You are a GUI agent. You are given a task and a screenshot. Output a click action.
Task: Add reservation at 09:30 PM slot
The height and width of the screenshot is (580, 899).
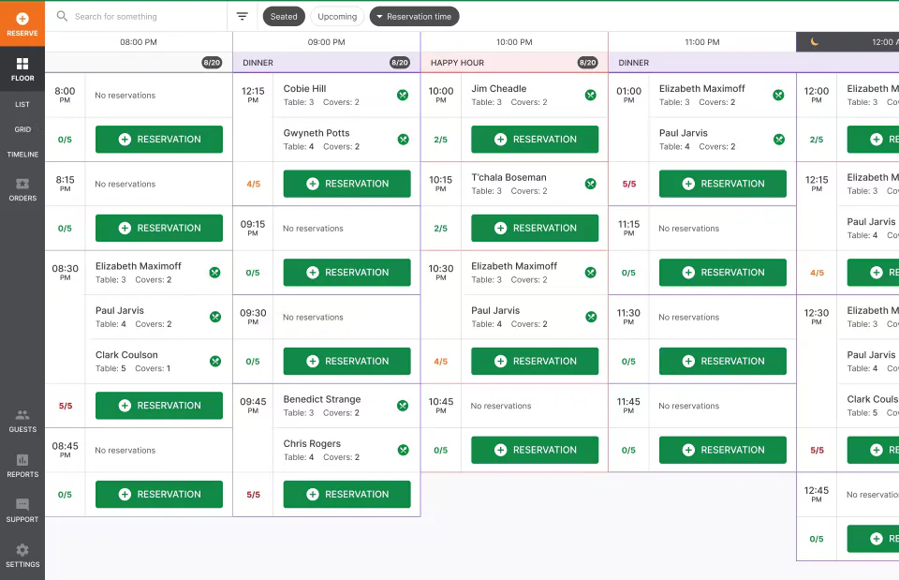coord(346,362)
